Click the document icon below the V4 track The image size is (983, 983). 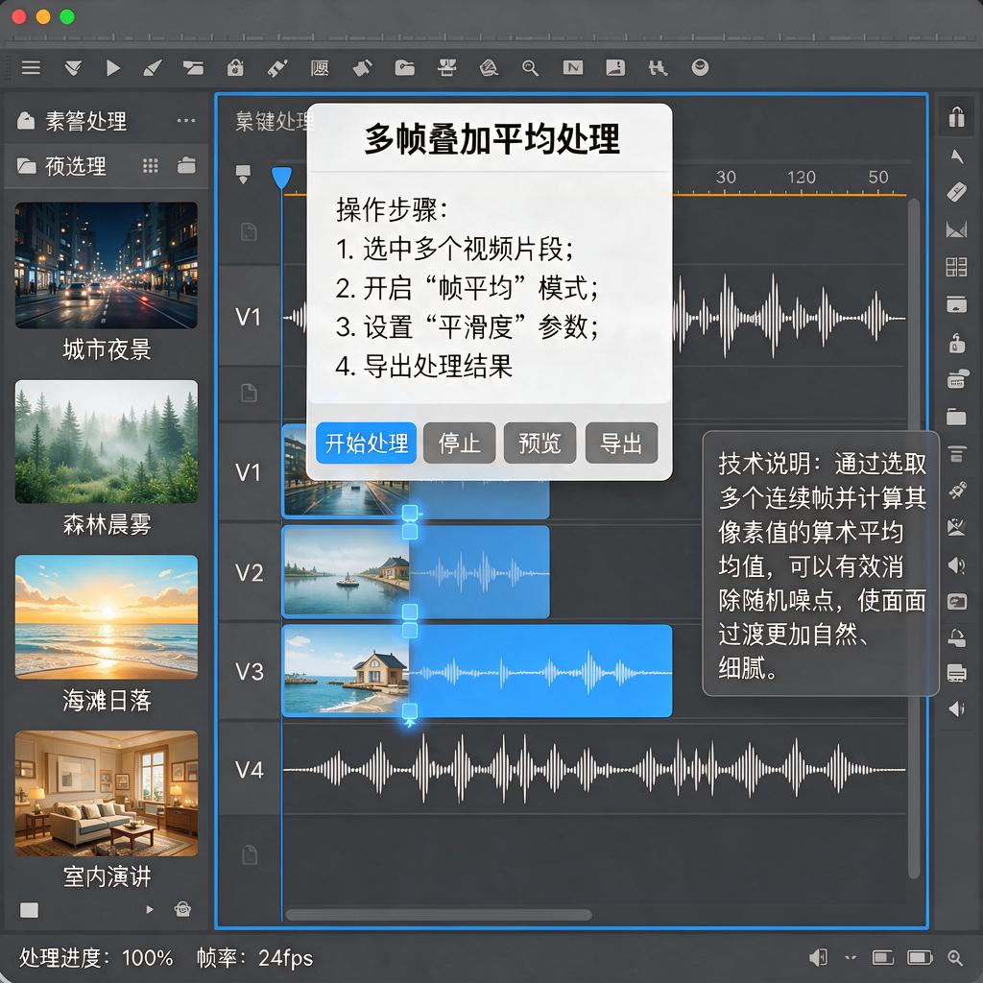point(250,855)
